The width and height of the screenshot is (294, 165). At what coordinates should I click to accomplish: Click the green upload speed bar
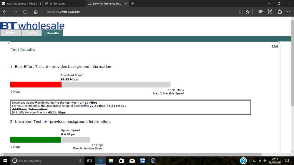[x=36, y=140]
